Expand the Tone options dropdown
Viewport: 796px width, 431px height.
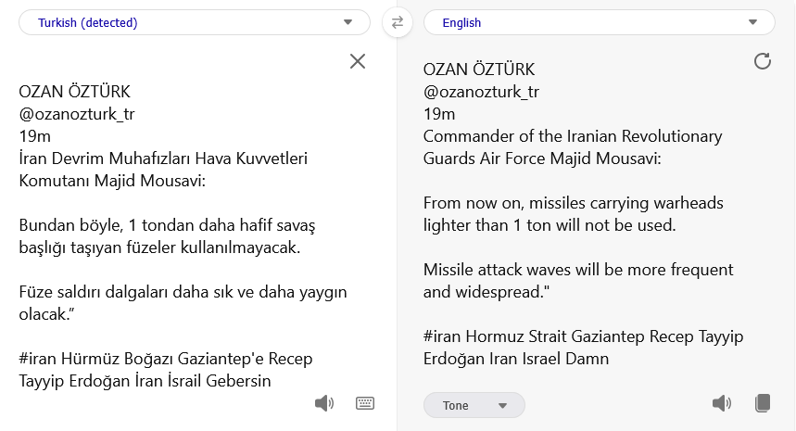(x=474, y=405)
